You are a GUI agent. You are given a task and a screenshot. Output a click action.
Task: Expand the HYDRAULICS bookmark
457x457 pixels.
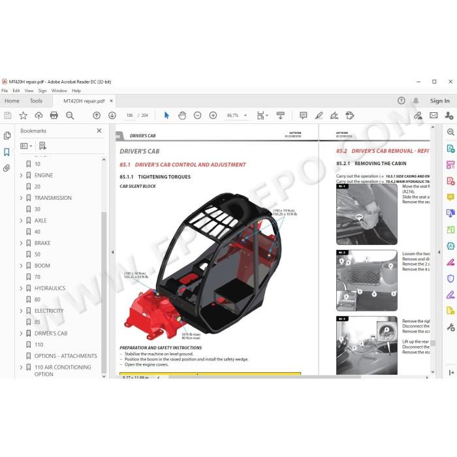pos(21,289)
